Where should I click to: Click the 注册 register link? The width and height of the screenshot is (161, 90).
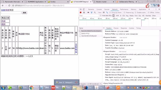pyautogui.click(x=3, y=10)
